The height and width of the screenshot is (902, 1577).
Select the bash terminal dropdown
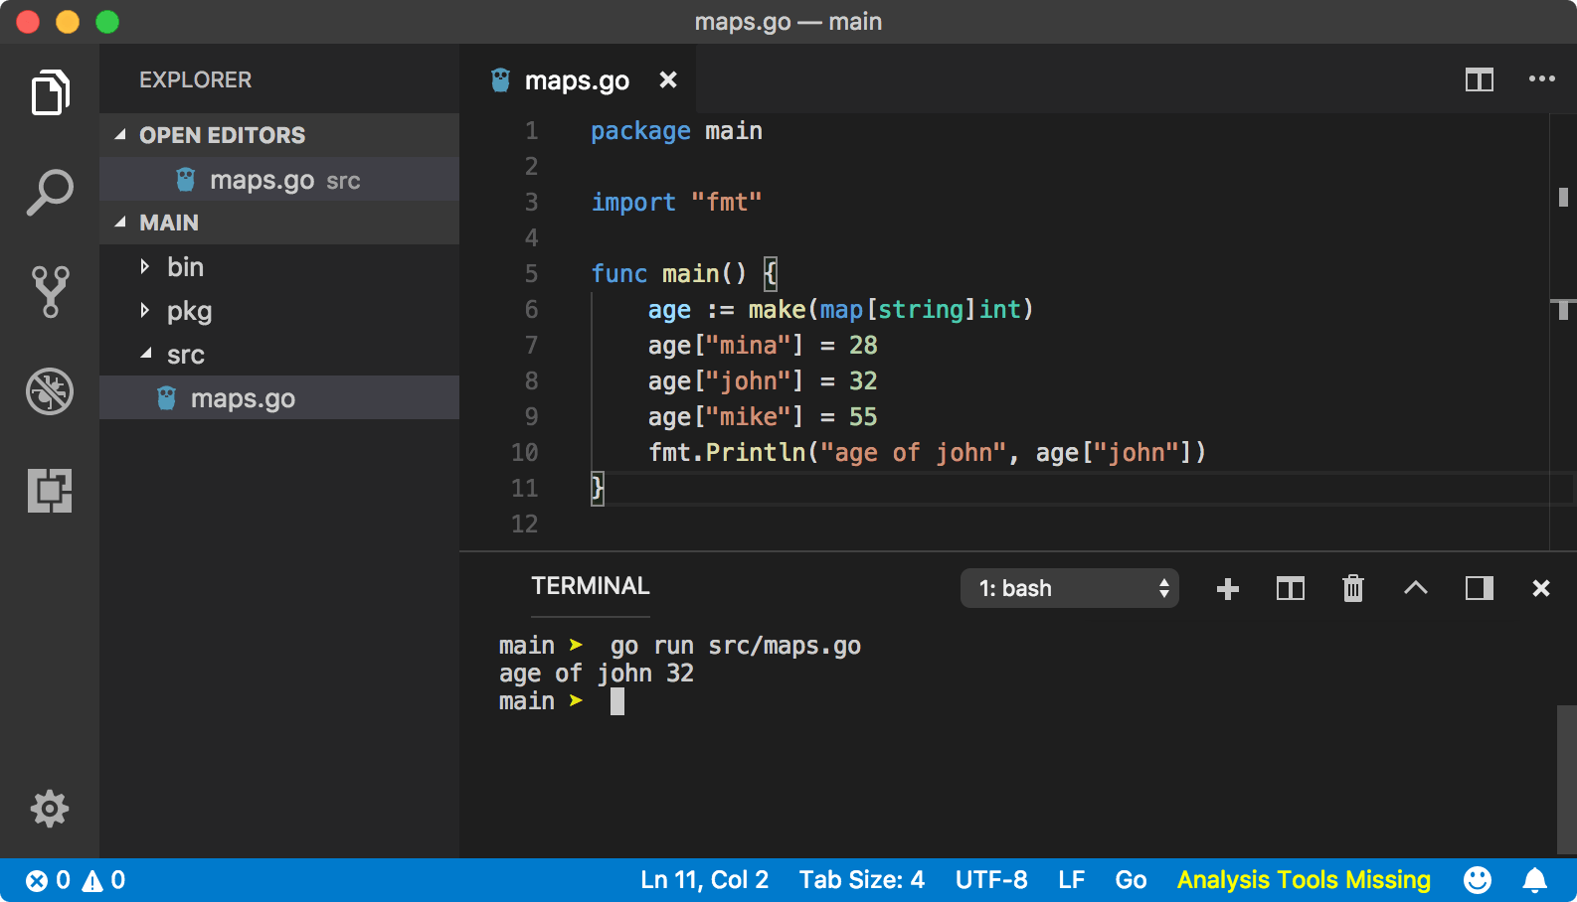pos(1069,588)
